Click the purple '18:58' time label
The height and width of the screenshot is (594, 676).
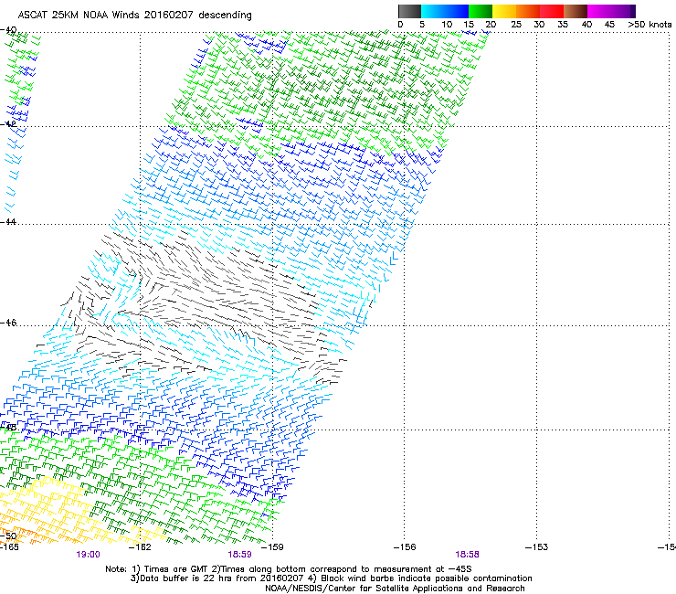click(x=468, y=555)
